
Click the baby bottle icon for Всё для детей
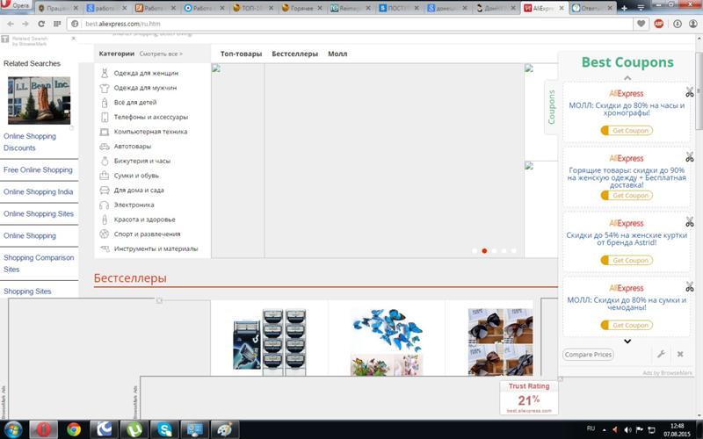click(x=105, y=103)
